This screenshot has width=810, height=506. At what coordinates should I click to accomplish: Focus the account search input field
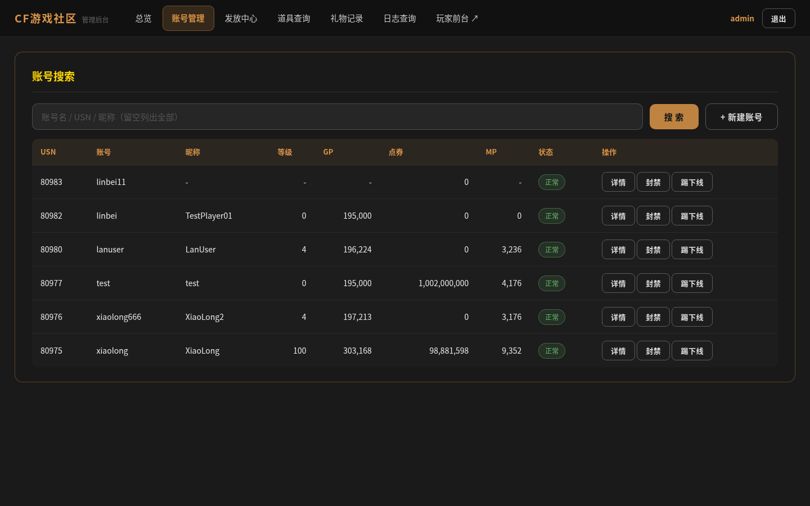337,117
